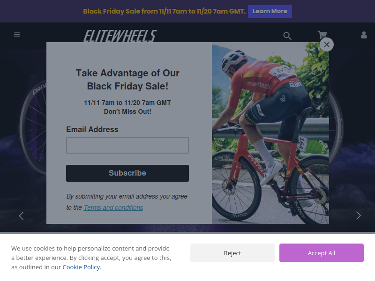This screenshot has height=281, width=375.
Task: Advance to next carousel slide
Action: [358, 215]
